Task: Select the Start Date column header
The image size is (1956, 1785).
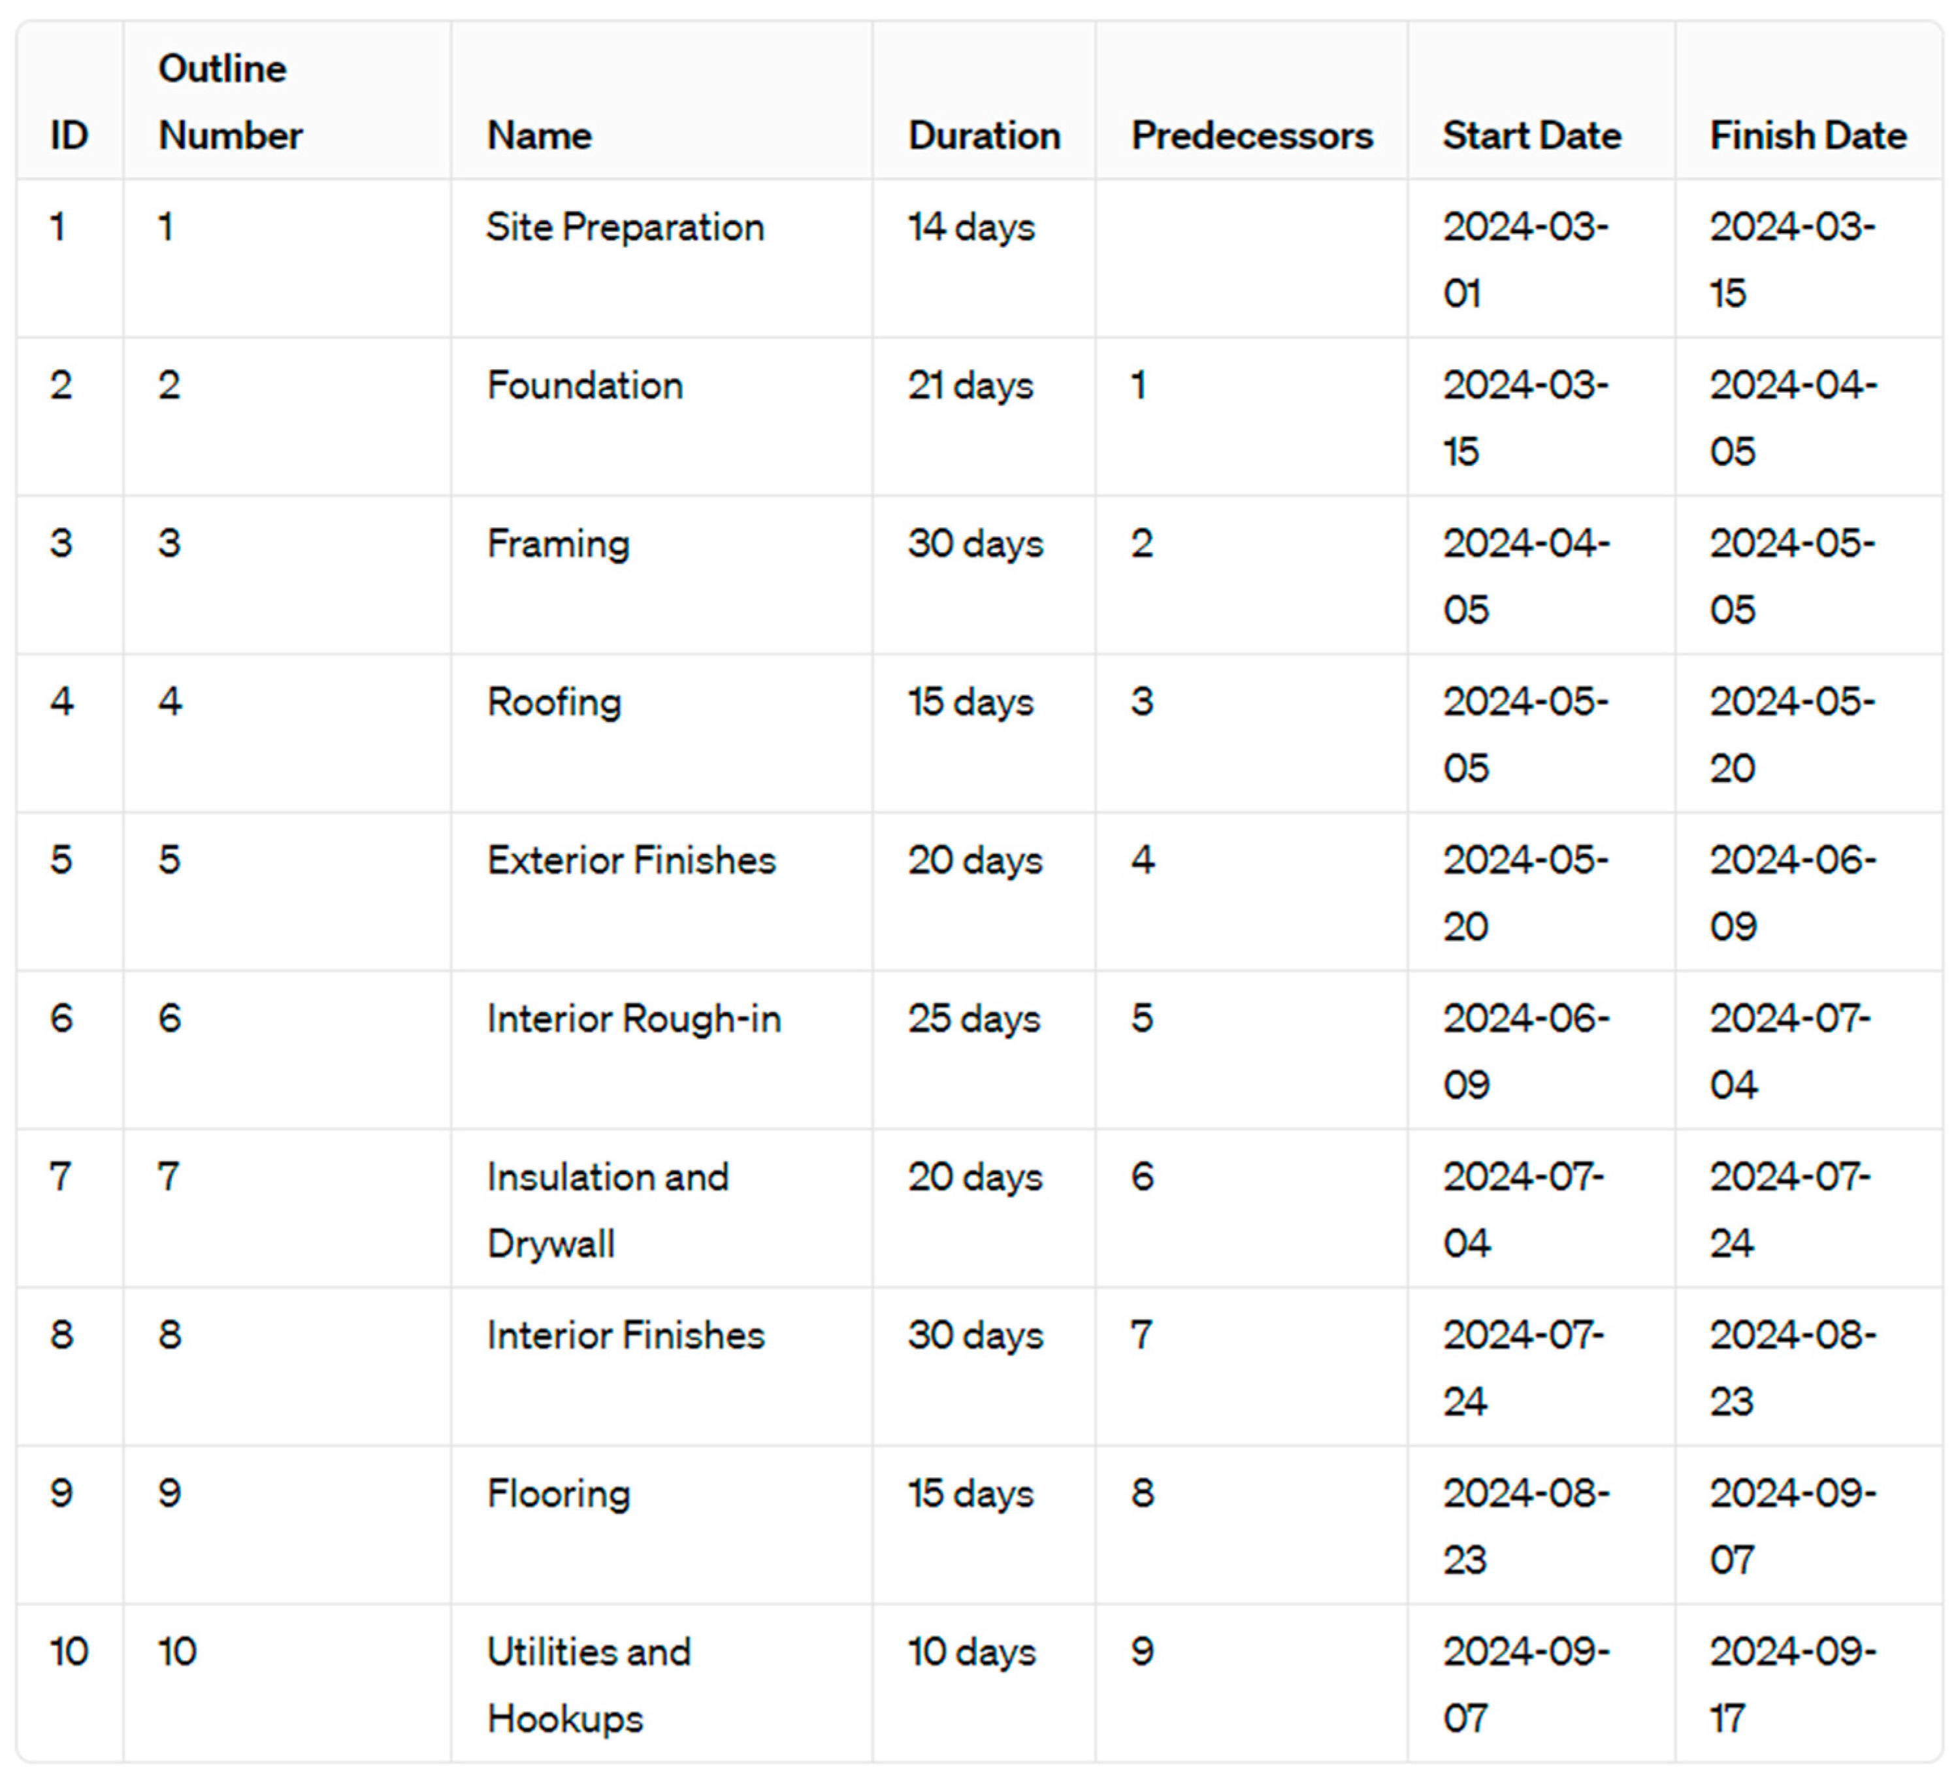Action: pyautogui.click(x=1531, y=136)
